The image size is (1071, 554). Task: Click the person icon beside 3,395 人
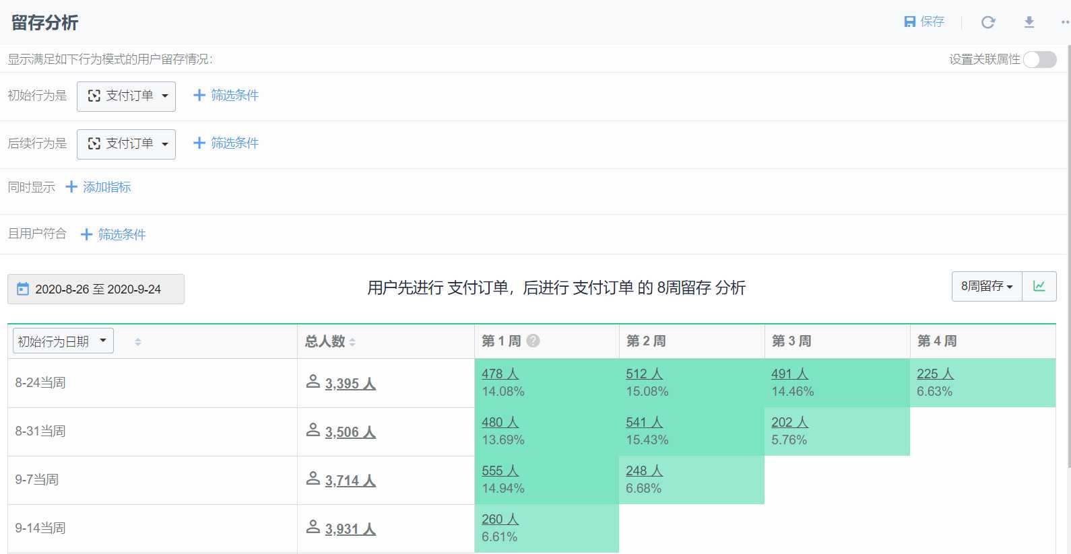tap(313, 382)
